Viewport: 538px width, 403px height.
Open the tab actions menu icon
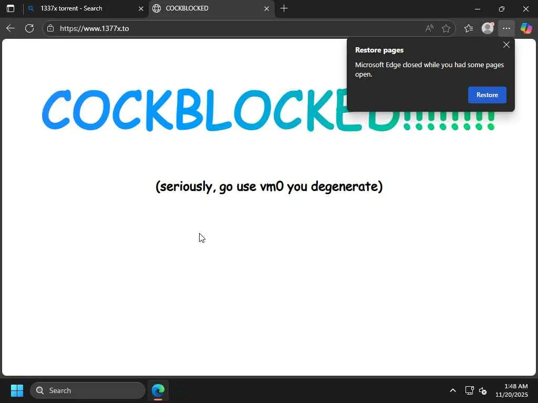click(x=11, y=8)
